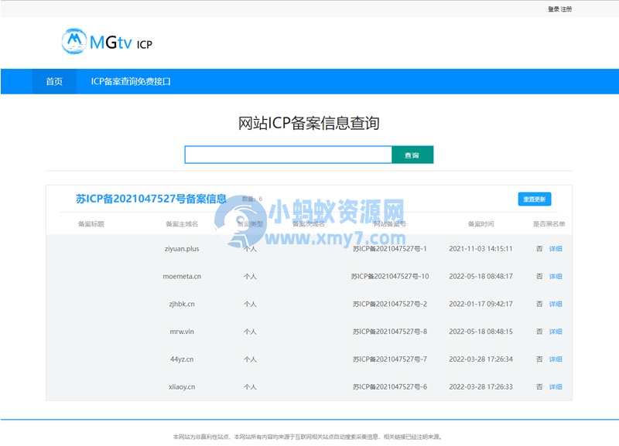
Task: Click the 网站ICP备案信息查询 page title
Action: point(309,122)
